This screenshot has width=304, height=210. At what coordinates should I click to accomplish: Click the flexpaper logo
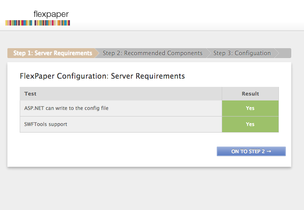(x=37, y=18)
